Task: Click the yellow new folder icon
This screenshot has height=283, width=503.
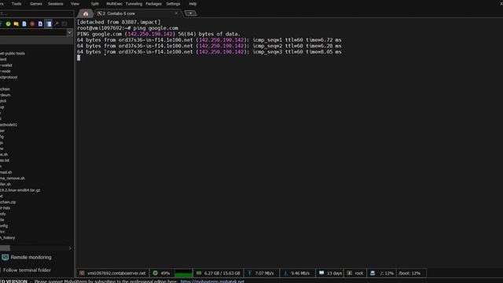Action: tap(16, 24)
